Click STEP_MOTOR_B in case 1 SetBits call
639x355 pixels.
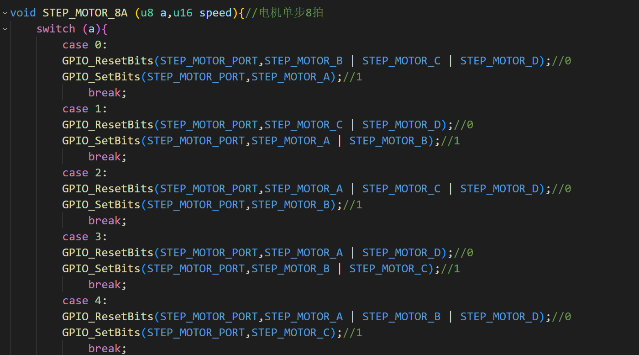[x=388, y=141]
